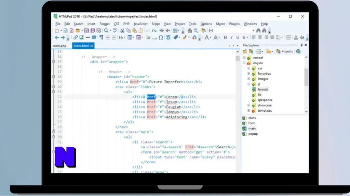Select the layouts folder
350x196 pixels.
(x=263, y=89)
